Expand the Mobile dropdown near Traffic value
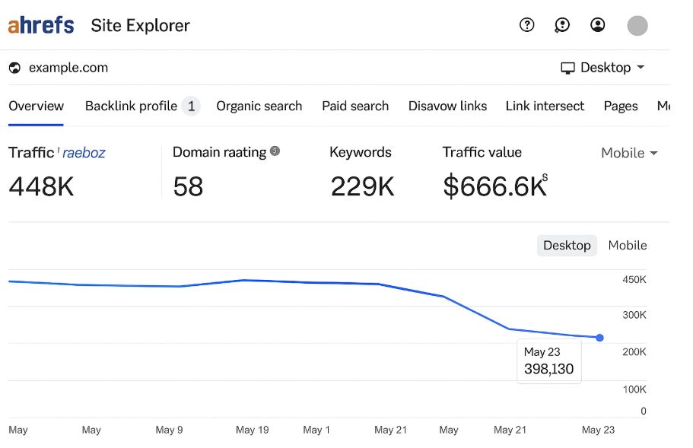Viewport: 693px width, 448px height. (x=629, y=153)
